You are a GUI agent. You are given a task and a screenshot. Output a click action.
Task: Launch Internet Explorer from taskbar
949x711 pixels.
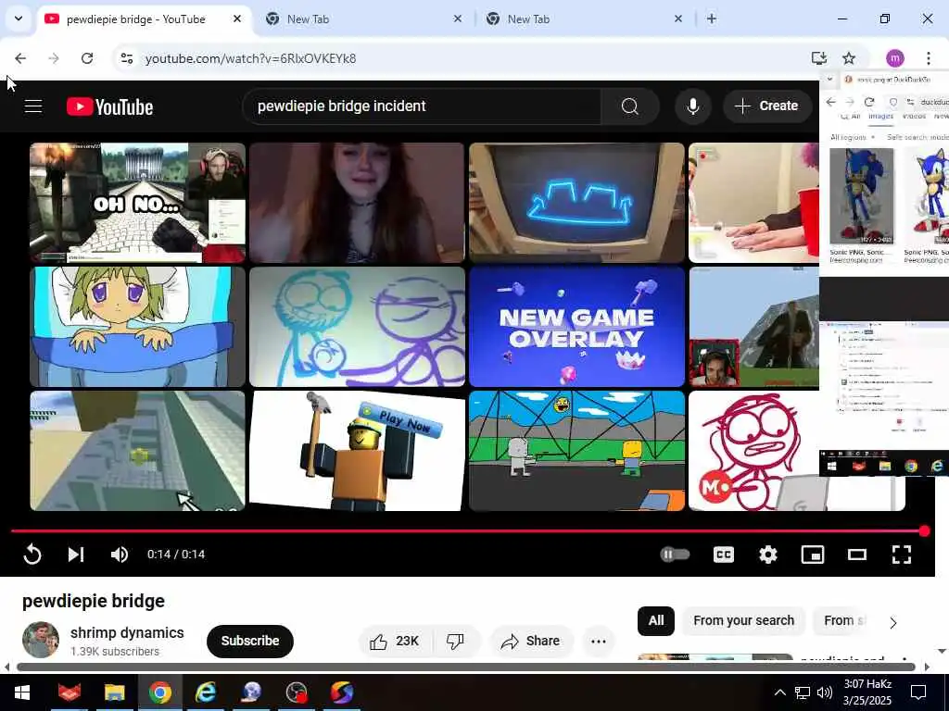click(205, 692)
